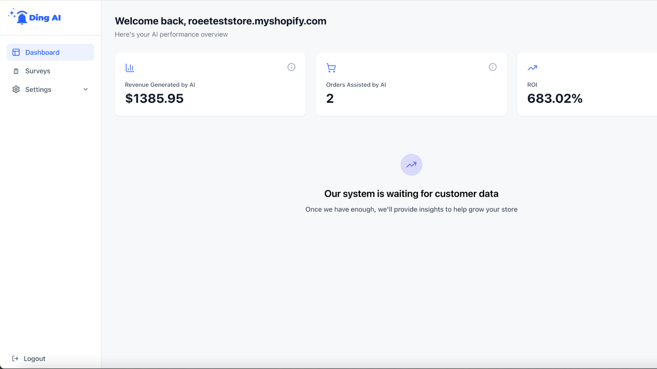Select the 683.02% ROI value
Screen dimensions: 657x369
pos(555,98)
